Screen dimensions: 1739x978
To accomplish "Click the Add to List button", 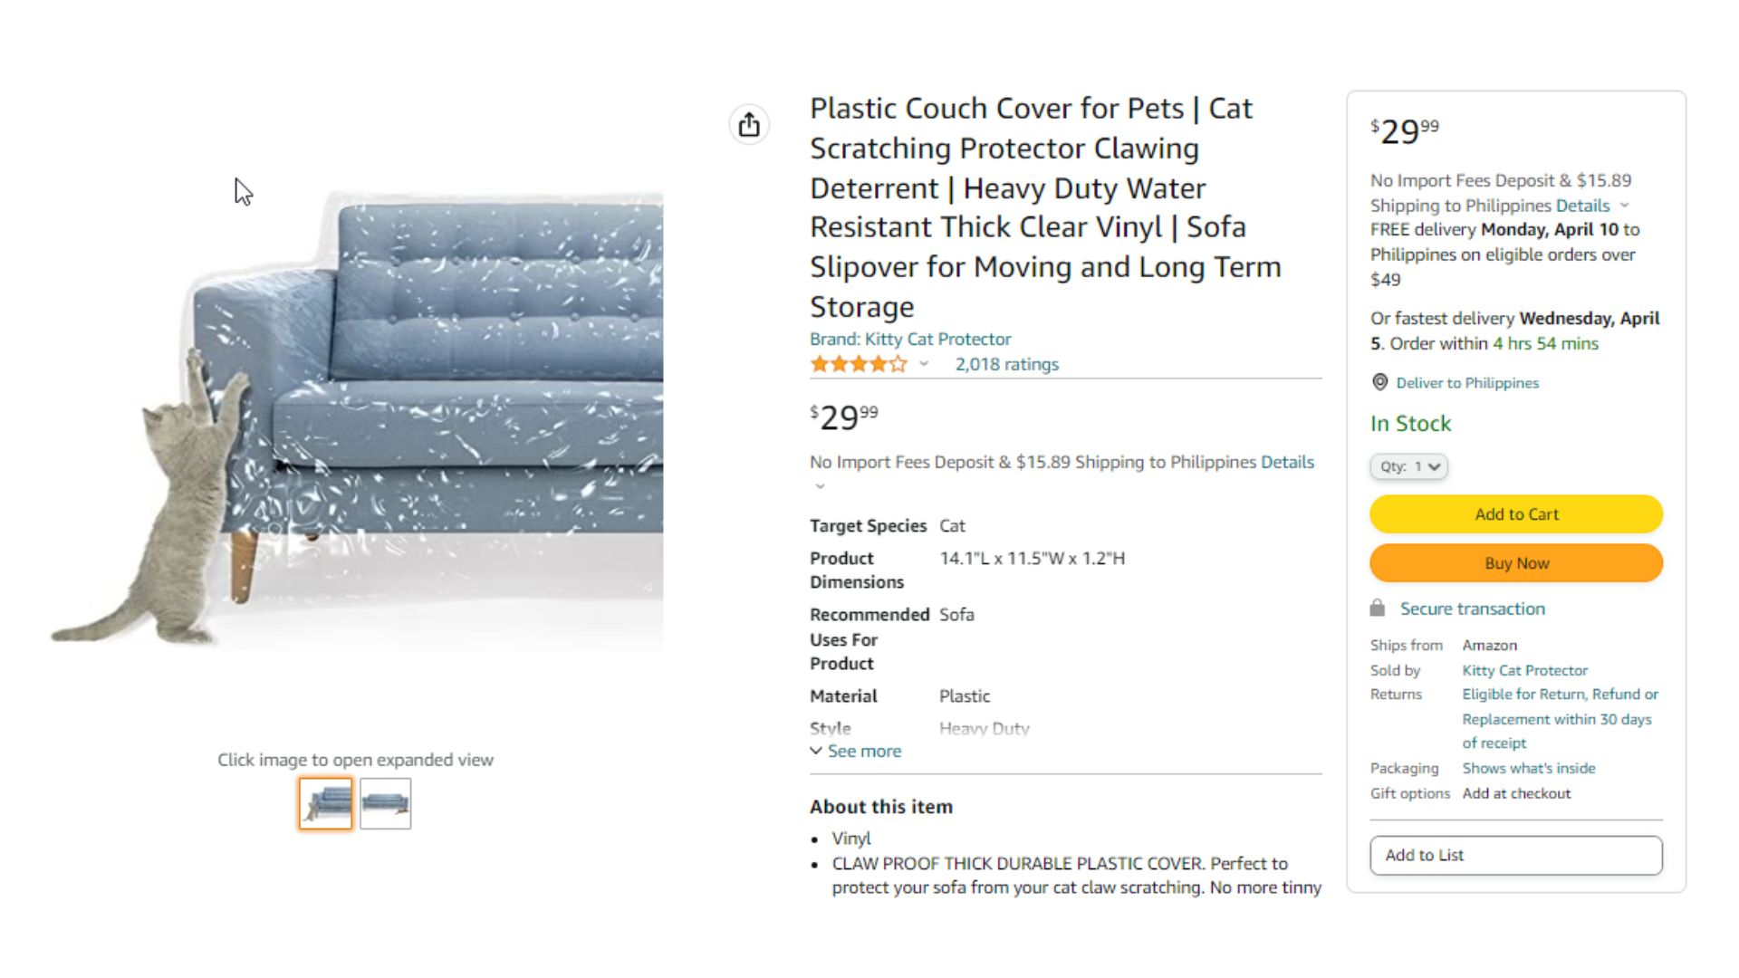I will (1516, 855).
